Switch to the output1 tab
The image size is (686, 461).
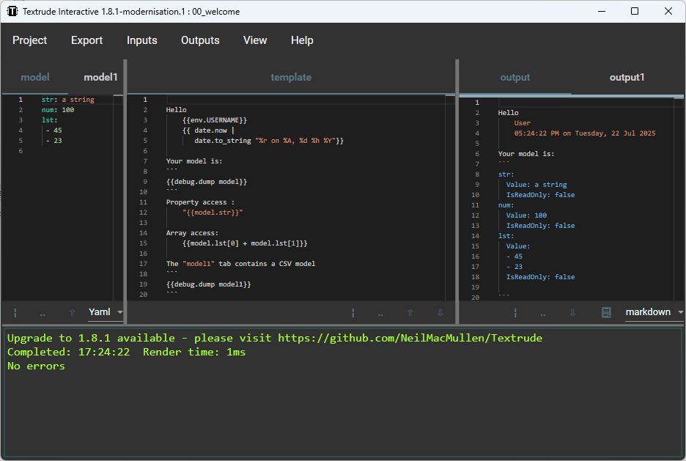627,78
